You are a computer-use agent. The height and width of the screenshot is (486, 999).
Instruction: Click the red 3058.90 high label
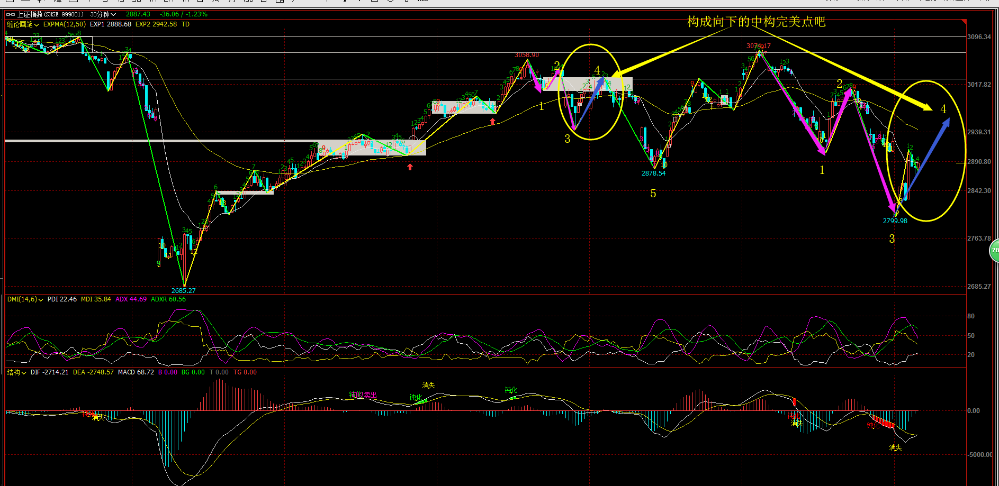click(x=527, y=55)
